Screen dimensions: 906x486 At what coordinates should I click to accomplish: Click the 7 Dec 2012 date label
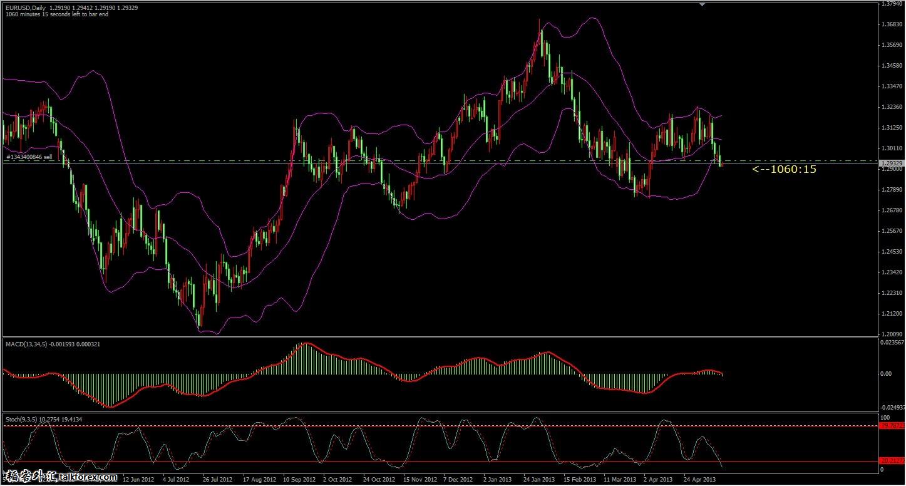point(458,480)
